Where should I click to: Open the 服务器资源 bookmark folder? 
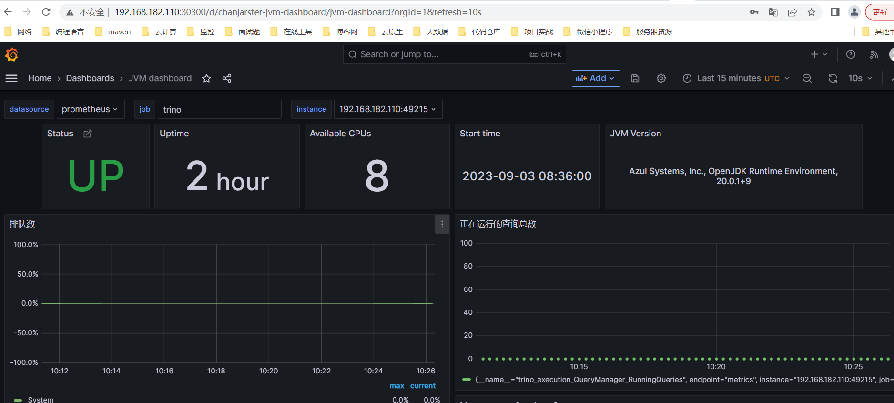648,31
